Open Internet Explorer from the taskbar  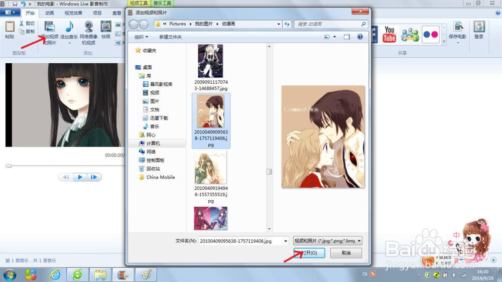tap(55, 274)
